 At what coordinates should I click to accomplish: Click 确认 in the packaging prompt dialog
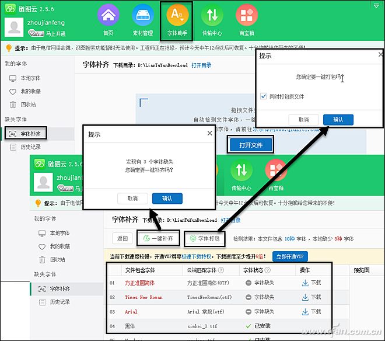point(338,120)
